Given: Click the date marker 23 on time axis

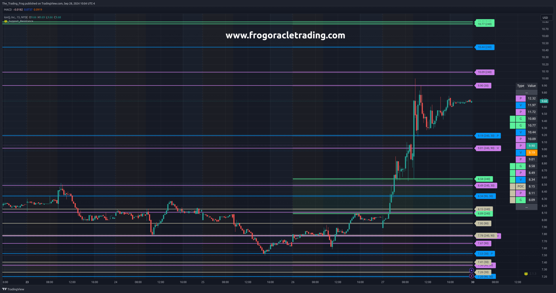Looking at the screenshot, I should click(x=27, y=282).
